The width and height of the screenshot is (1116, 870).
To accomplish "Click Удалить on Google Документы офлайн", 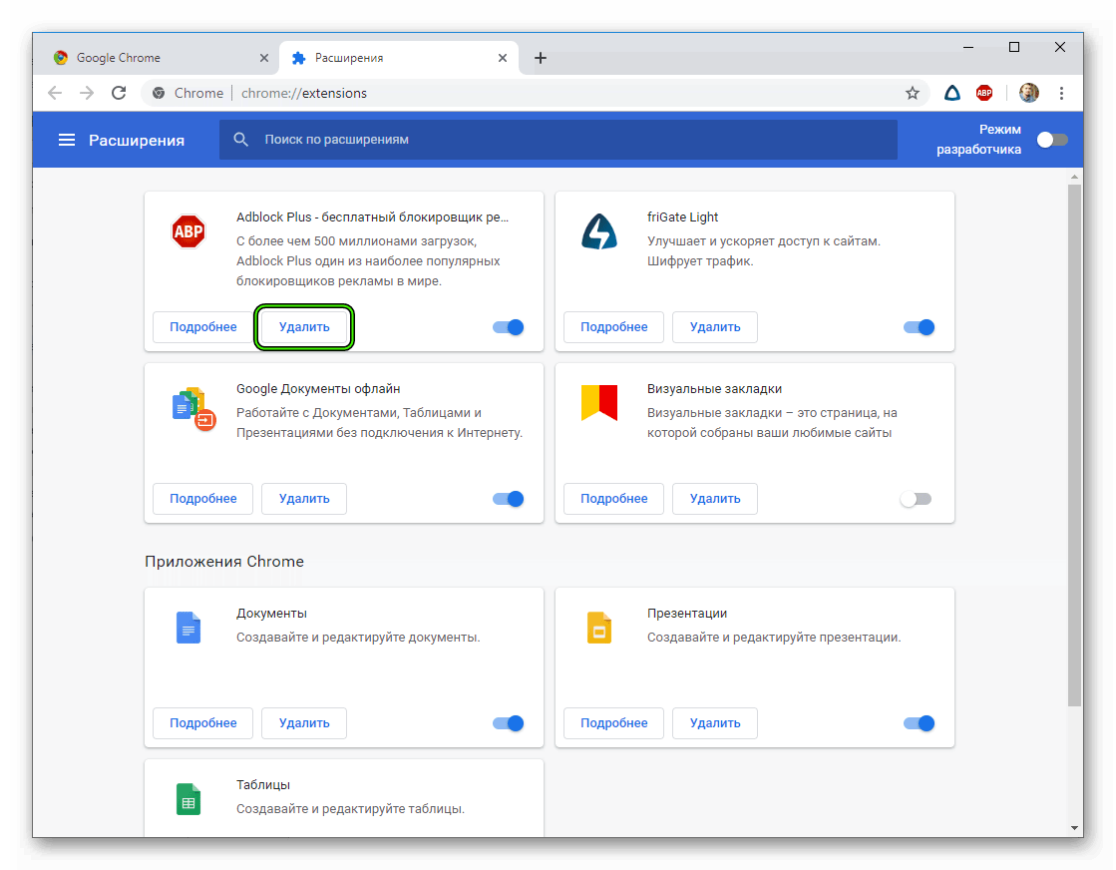I will [x=304, y=499].
